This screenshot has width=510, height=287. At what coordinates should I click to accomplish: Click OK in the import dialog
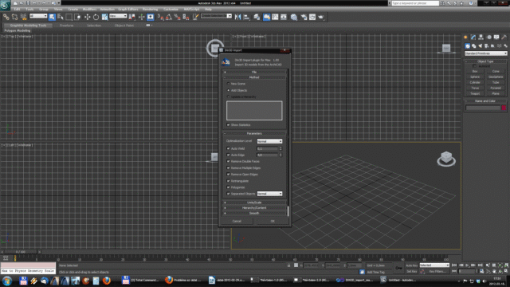coord(273,222)
